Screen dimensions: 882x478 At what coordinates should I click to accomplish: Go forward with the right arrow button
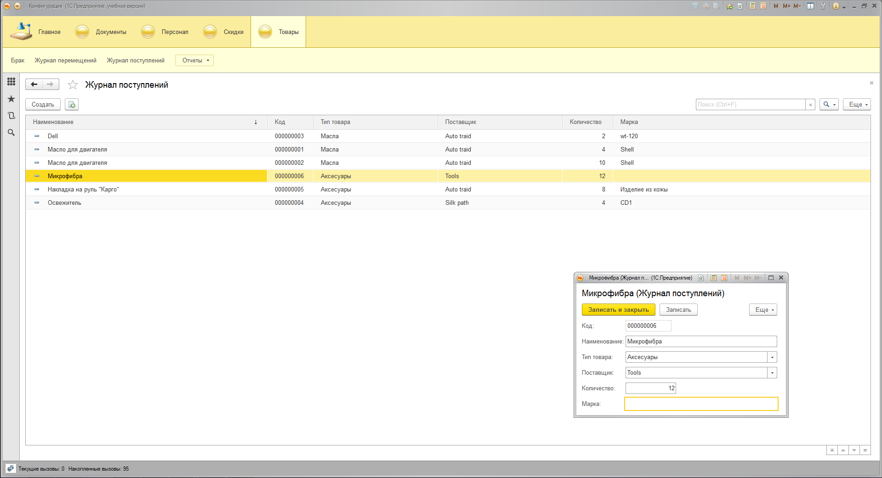click(x=51, y=84)
